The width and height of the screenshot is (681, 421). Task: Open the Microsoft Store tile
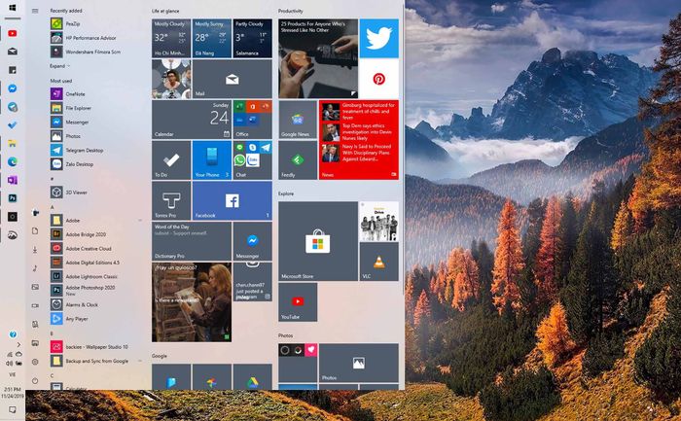coord(318,241)
